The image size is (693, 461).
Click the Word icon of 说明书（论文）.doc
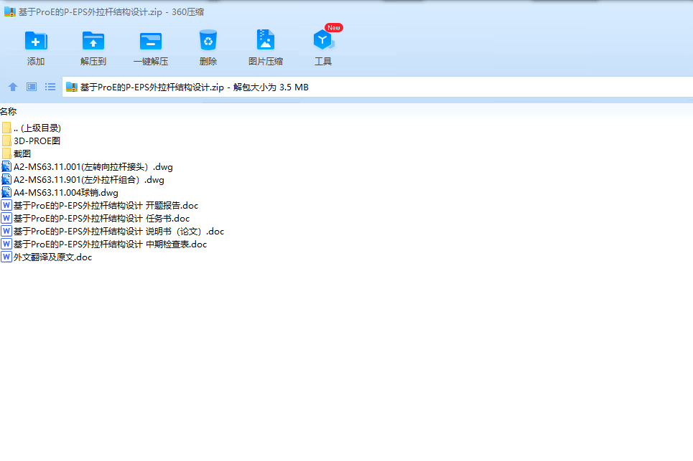pos(6,231)
